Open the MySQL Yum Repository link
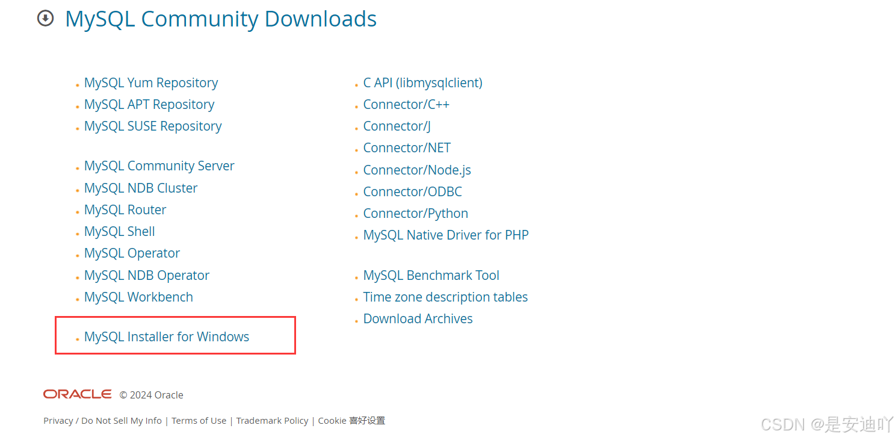 [151, 83]
